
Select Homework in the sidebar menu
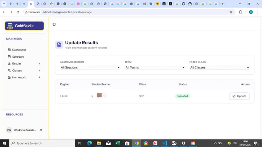pyautogui.click(x=19, y=77)
